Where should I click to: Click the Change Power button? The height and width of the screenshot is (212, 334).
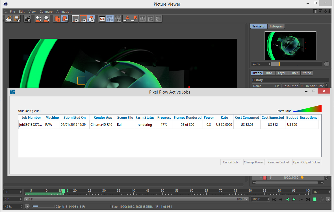(x=254, y=162)
